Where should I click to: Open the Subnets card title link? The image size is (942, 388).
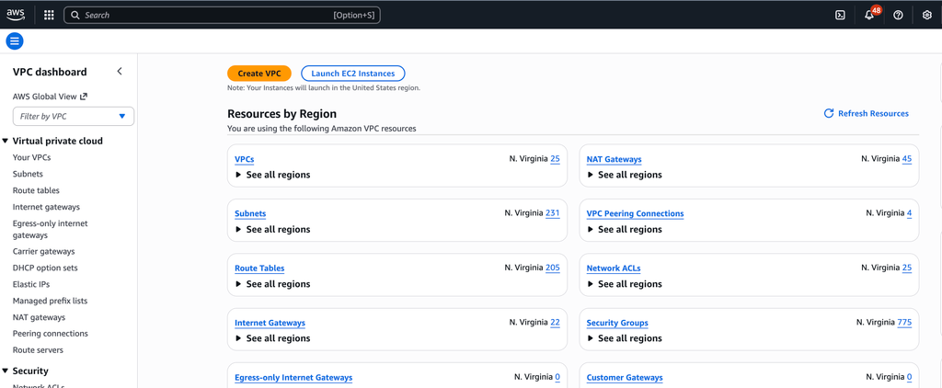pyautogui.click(x=250, y=213)
